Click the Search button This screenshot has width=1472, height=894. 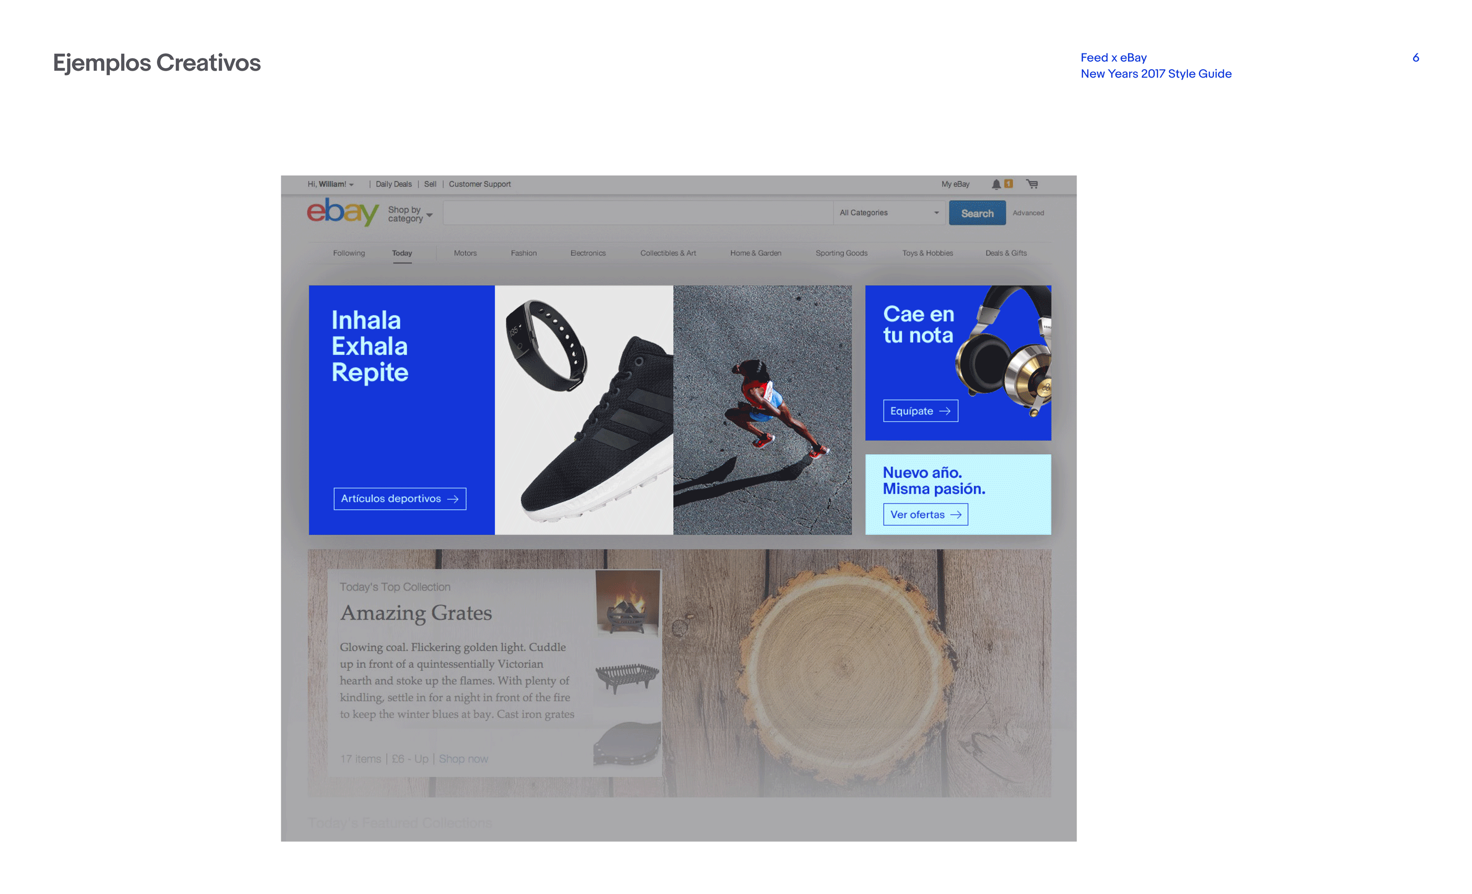977,213
